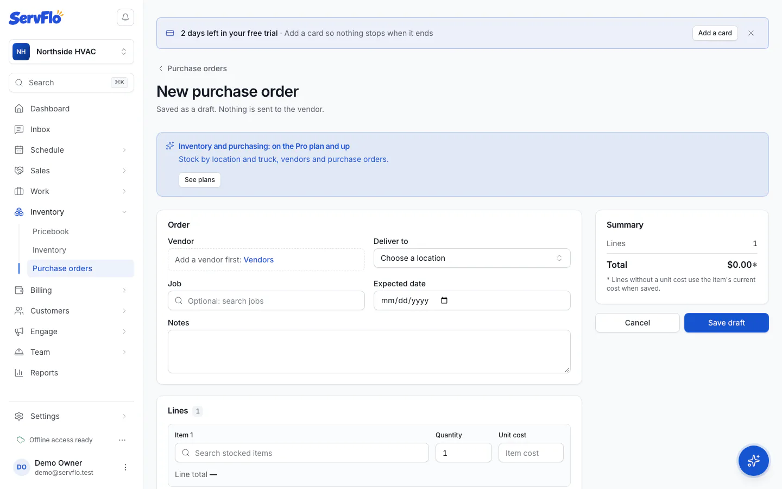Click the Sales handshake icon
The width and height of the screenshot is (782, 489).
coord(19,171)
